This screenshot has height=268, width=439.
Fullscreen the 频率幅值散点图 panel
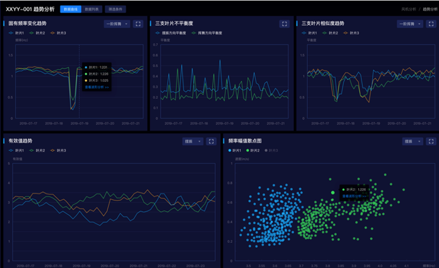pos(431,141)
